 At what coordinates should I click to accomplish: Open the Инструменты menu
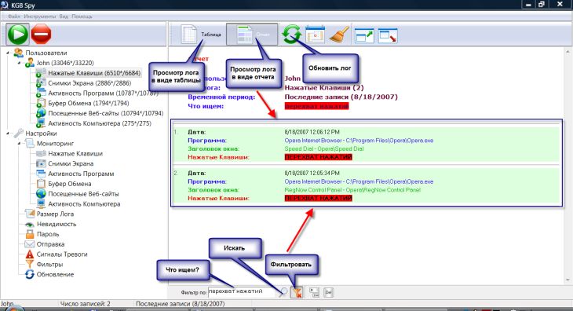tap(40, 16)
